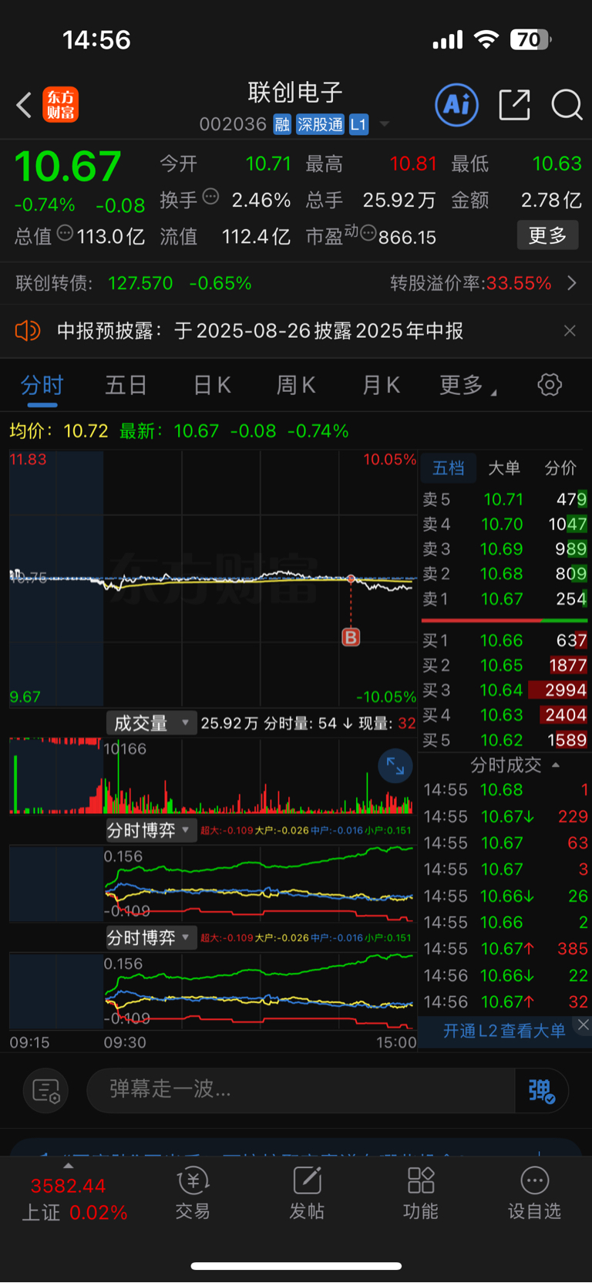This screenshot has width=592, height=1283.
Task: Switch to the 大单 tab
Action: click(504, 468)
